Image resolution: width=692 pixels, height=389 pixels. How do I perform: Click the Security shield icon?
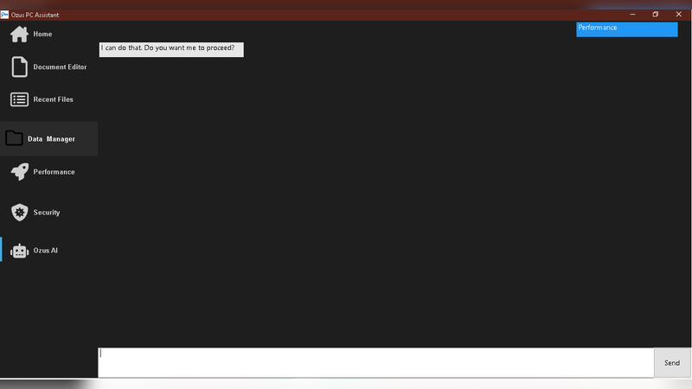[19, 213]
